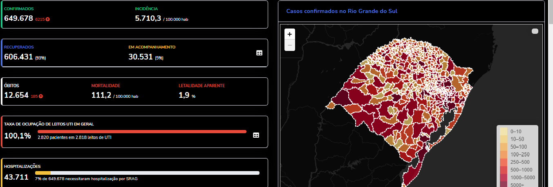
Task: Click the 5000+ legend color swatch
Action: (x=504, y=185)
